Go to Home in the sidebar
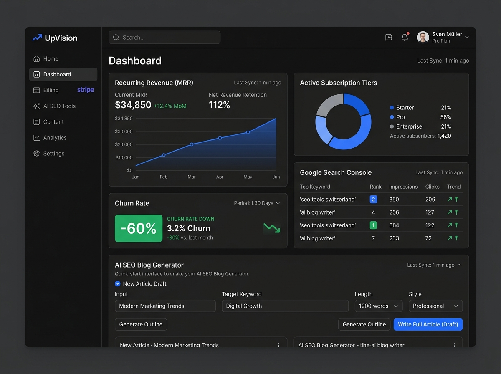Viewport: 501px width, 374px height. click(x=63, y=58)
